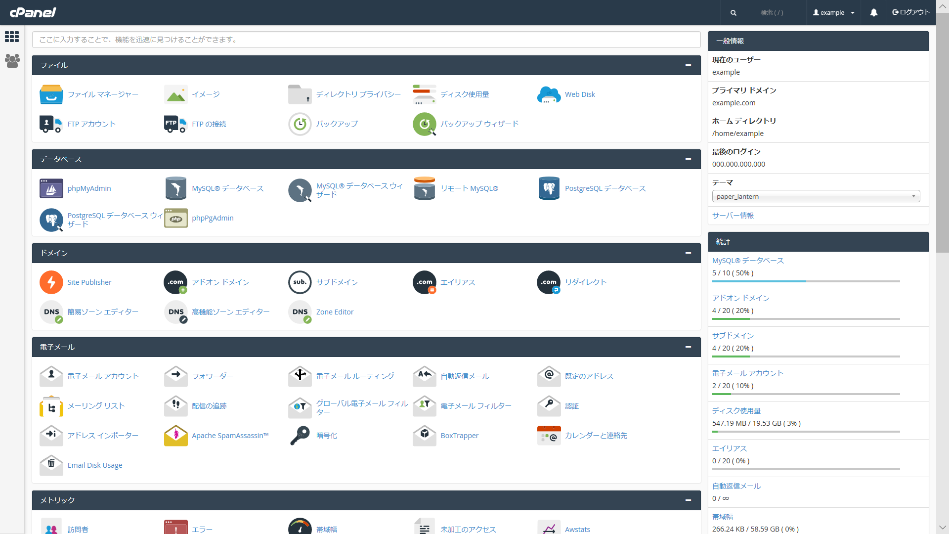The width and height of the screenshot is (949, 534).
Task: Open the user manager sidebar icon
Action: tap(12, 61)
